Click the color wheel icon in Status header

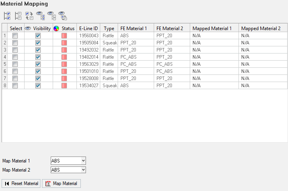(x=56, y=29)
